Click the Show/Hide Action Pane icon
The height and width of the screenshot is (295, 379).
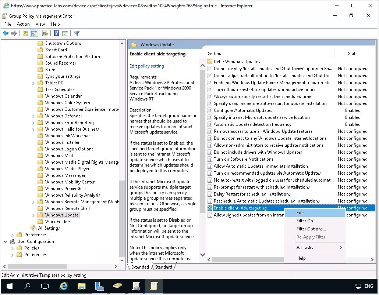click(65, 33)
